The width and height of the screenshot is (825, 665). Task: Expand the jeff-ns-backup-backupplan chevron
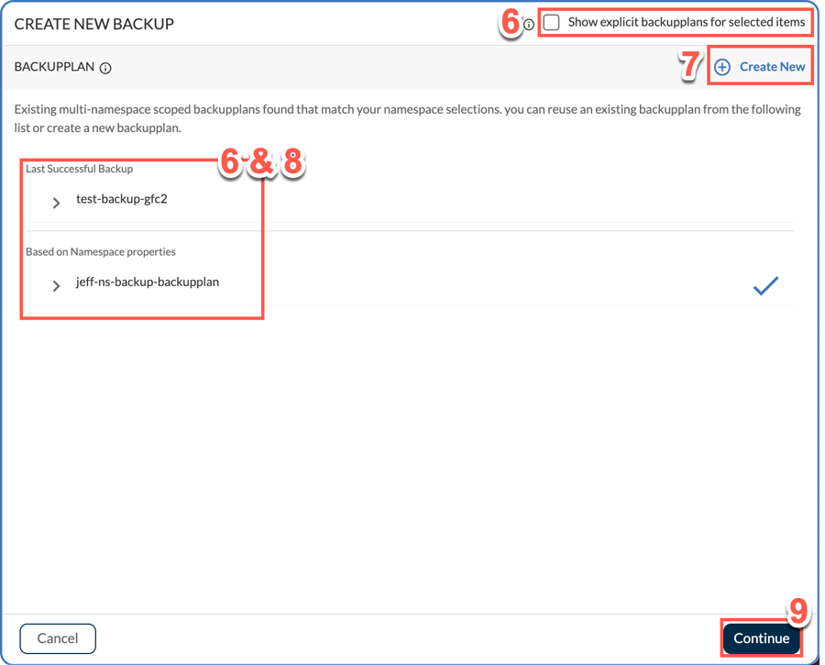[56, 286]
